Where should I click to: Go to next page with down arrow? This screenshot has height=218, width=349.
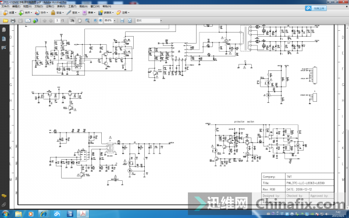pyautogui.click(x=51, y=21)
